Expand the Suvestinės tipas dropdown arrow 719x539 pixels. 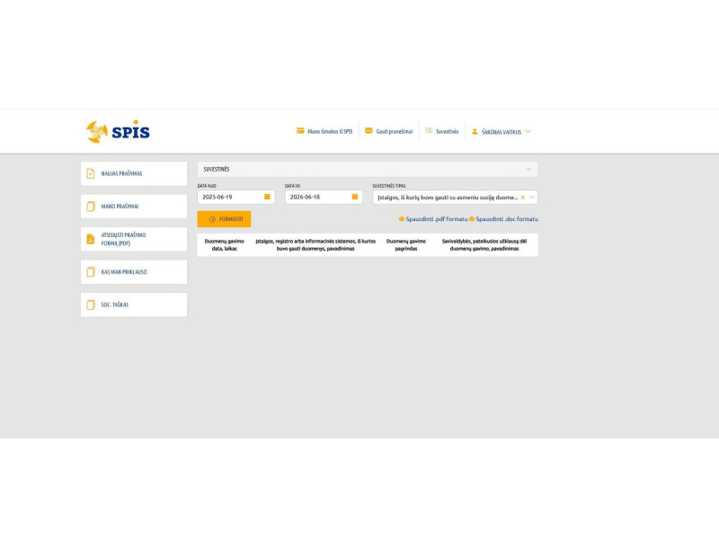click(532, 198)
